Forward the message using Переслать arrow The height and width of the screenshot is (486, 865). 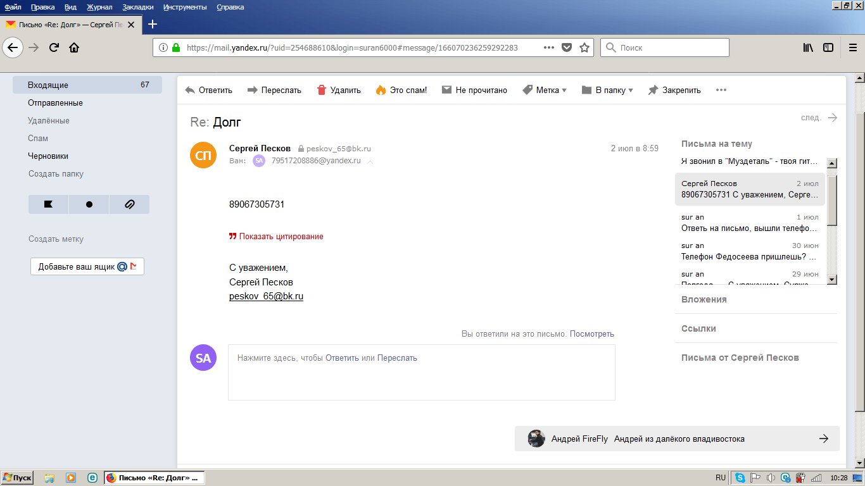(x=252, y=90)
